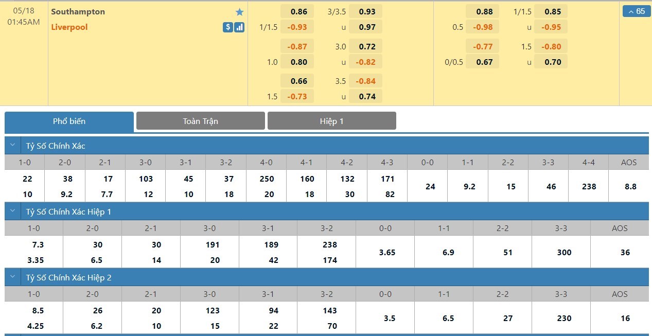The width and height of the screenshot is (652, 336).
Task: Click the blue dollar sign icon beside Liverpool
Action: (x=227, y=27)
